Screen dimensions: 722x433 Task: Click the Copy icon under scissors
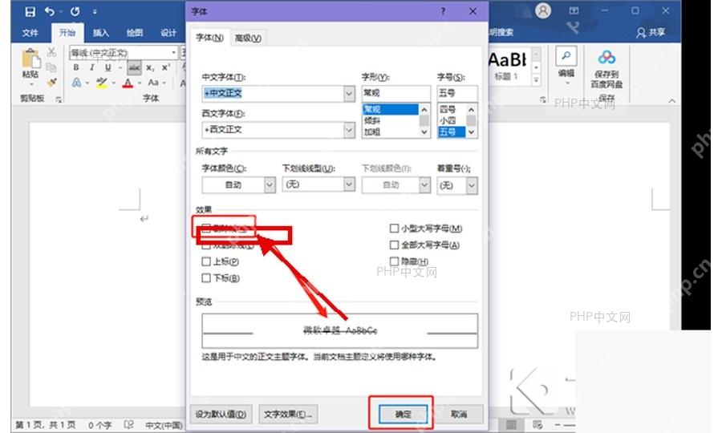(51, 67)
